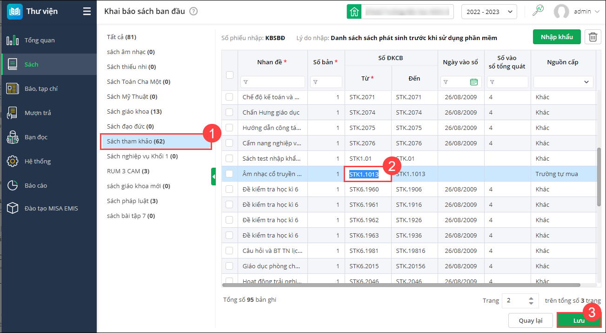Open Báo, tạp chí sidebar icon
Screen dimensions: 606x333
tap(13, 88)
